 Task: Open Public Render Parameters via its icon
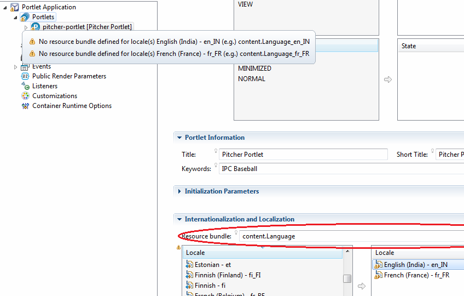(25, 76)
